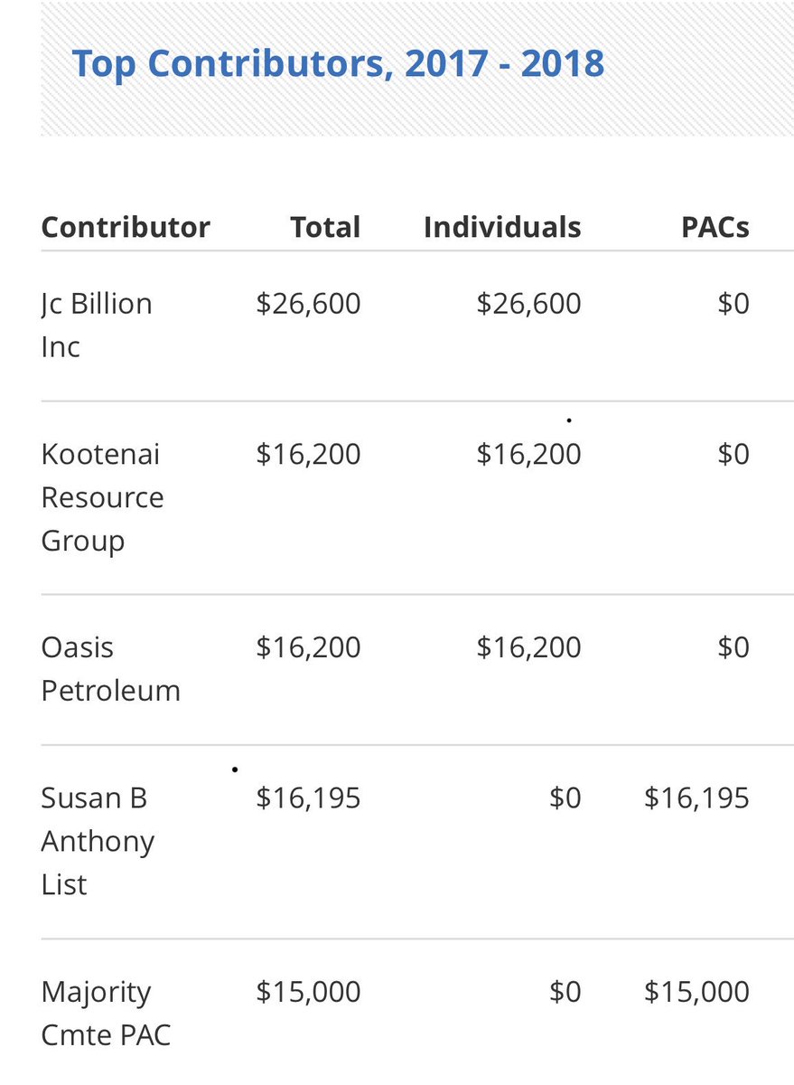Click the Majority Cmte PAC contributor name
The width and height of the screenshot is (794, 1085).
(106, 1013)
